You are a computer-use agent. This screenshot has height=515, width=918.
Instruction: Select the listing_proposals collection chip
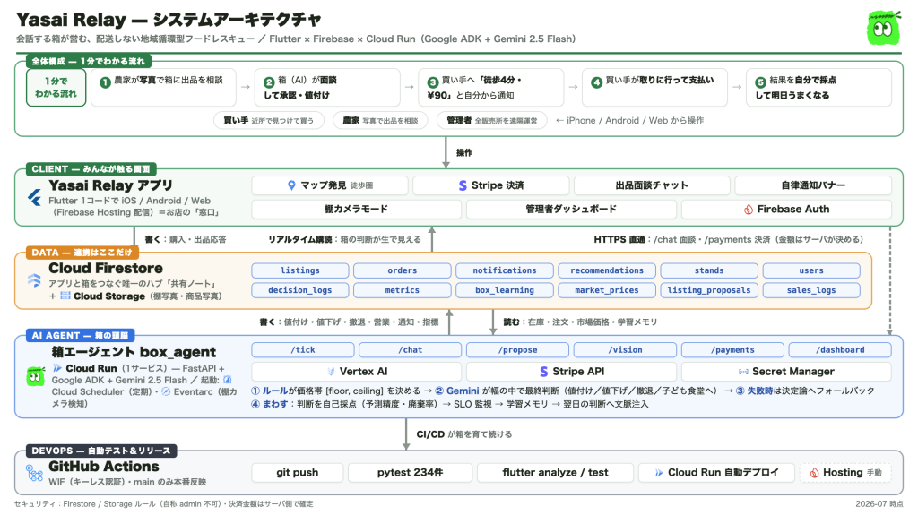coord(709,289)
